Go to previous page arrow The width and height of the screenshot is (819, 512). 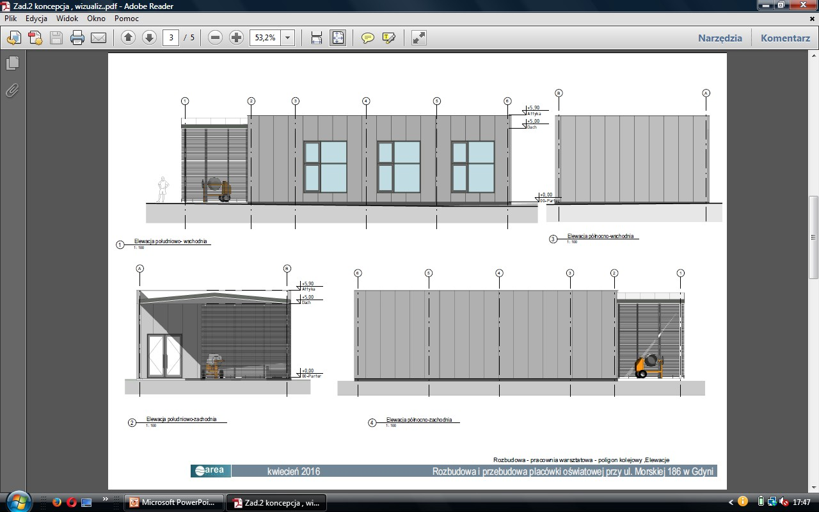click(129, 38)
